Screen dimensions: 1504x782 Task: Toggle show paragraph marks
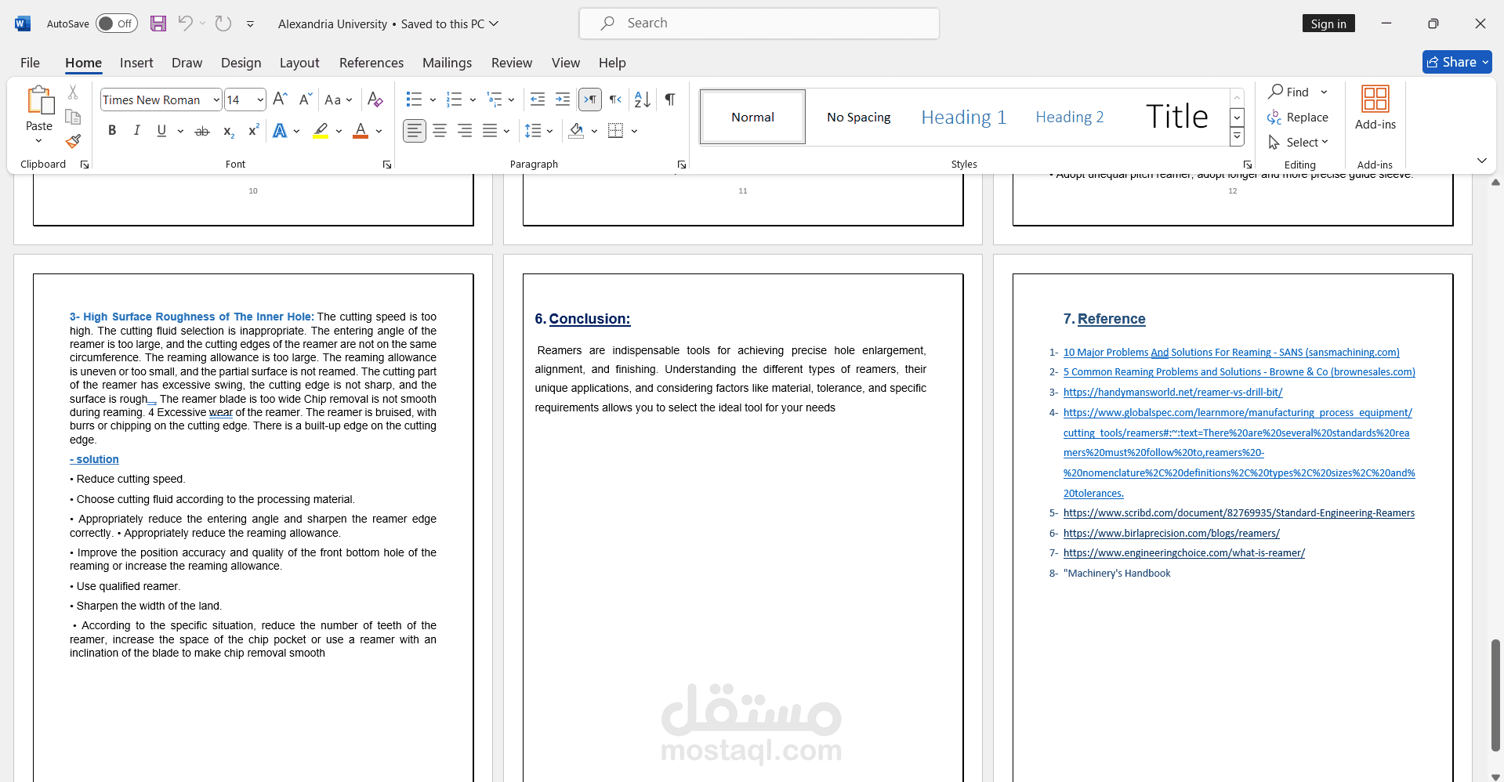pos(670,100)
